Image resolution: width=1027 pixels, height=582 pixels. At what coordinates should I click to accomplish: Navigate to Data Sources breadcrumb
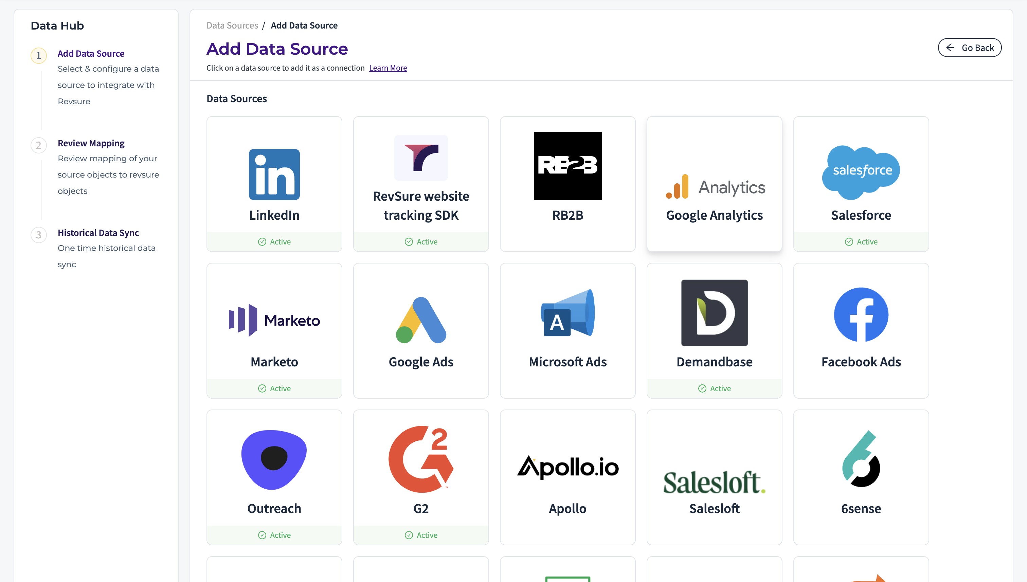point(232,25)
